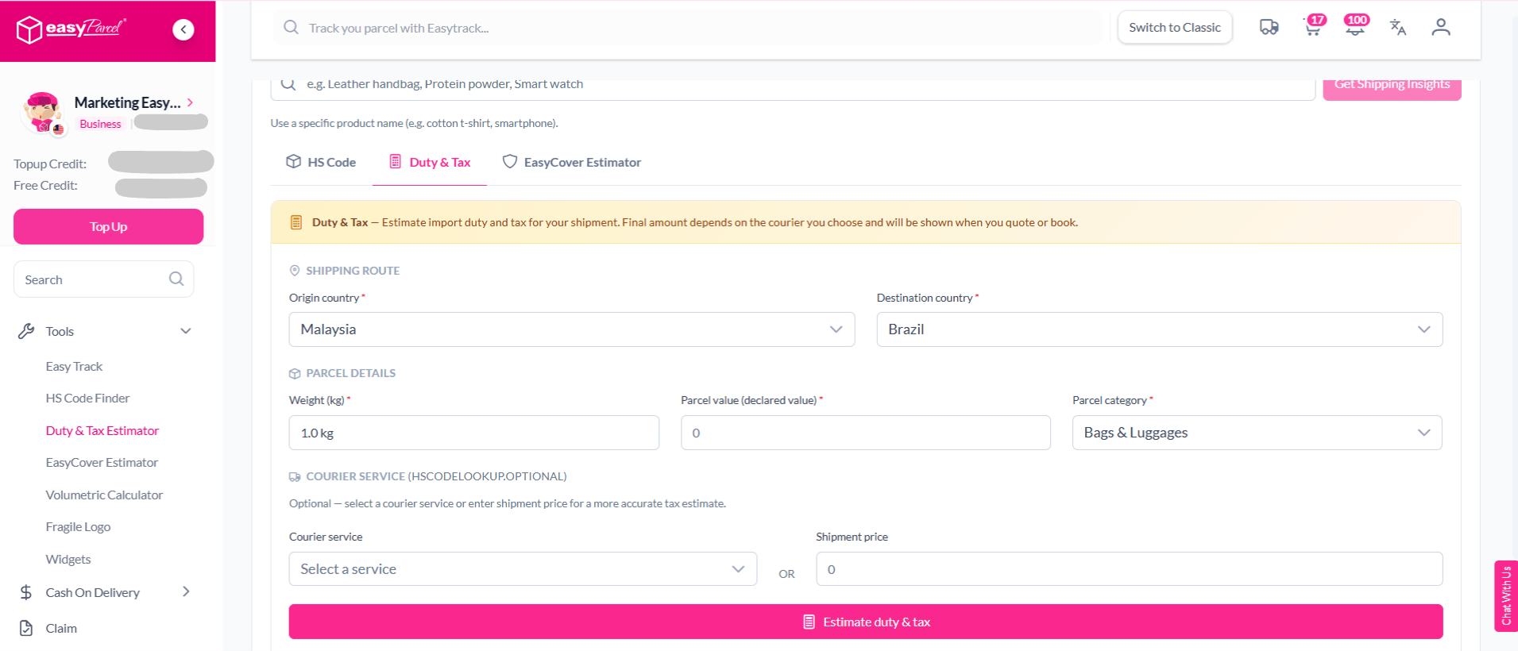Select the Duty & Tax tab
The image size is (1518, 651).
coord(430,162)
